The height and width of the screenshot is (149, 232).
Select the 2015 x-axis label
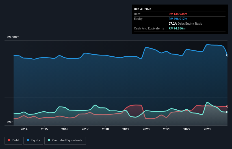point(44,129)
